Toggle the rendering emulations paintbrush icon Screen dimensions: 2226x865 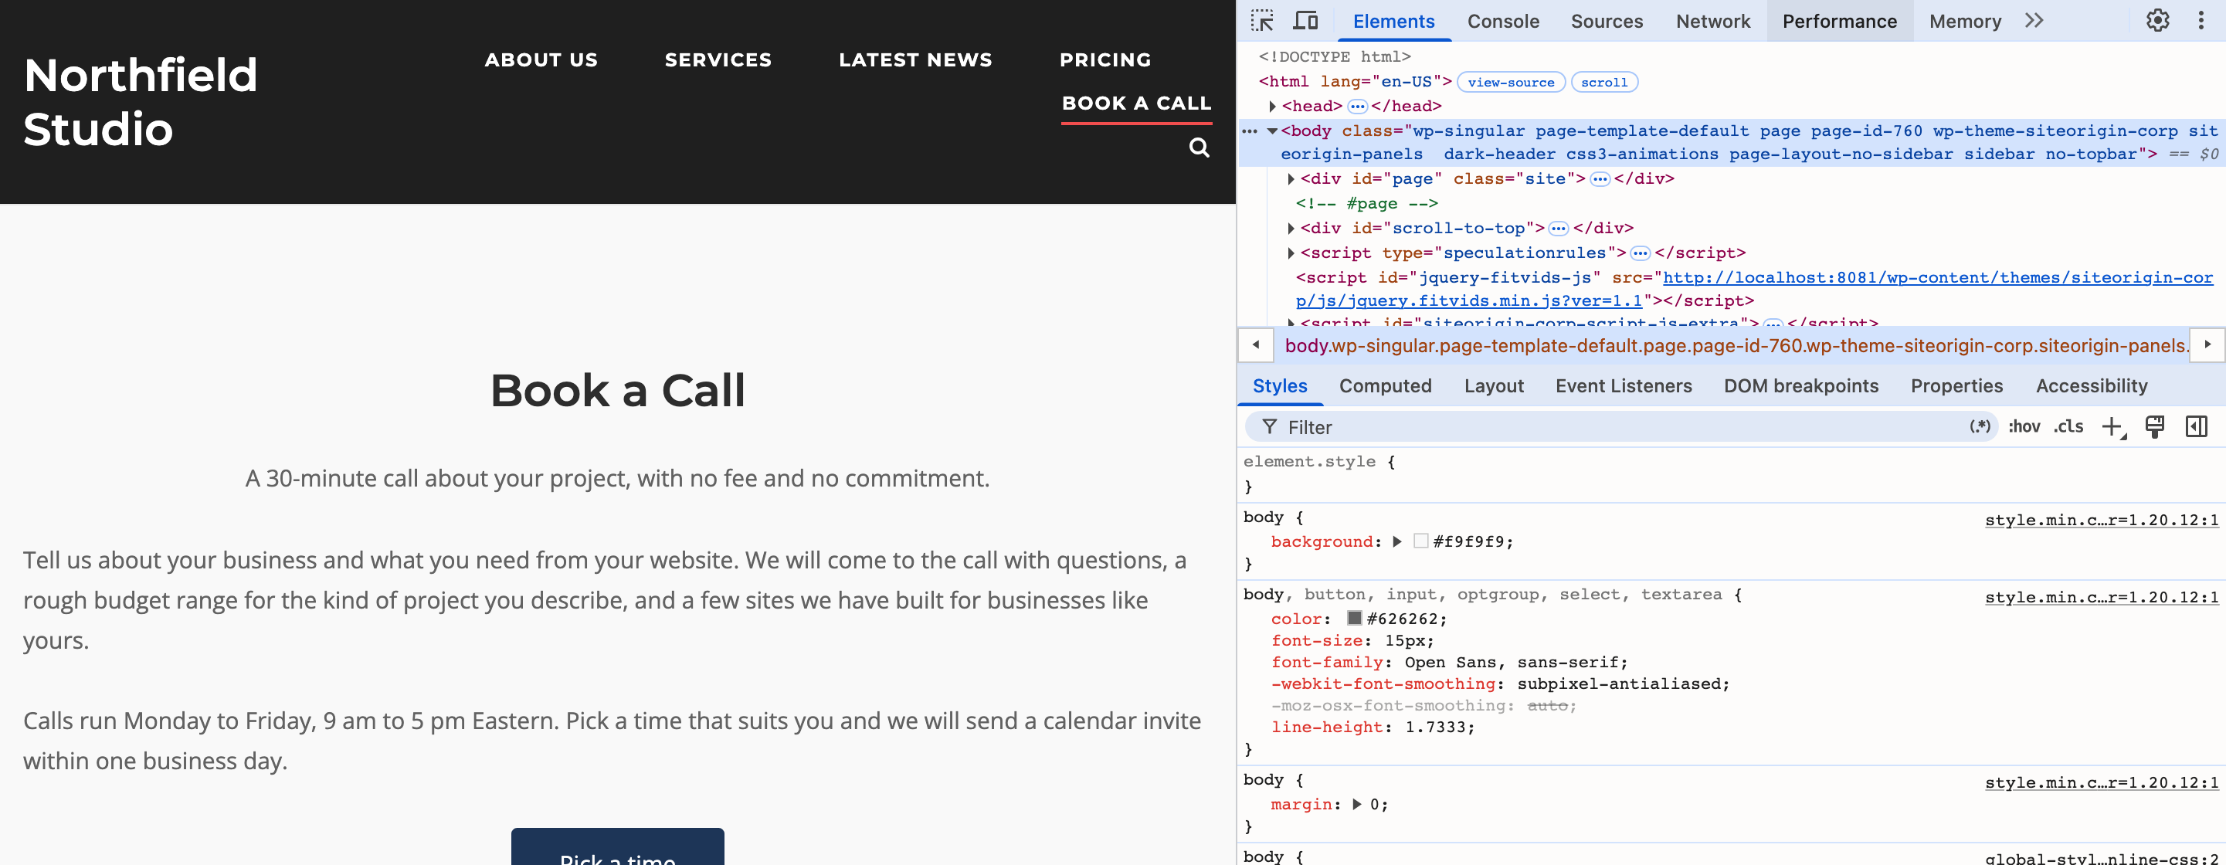tap(2155, 427)
